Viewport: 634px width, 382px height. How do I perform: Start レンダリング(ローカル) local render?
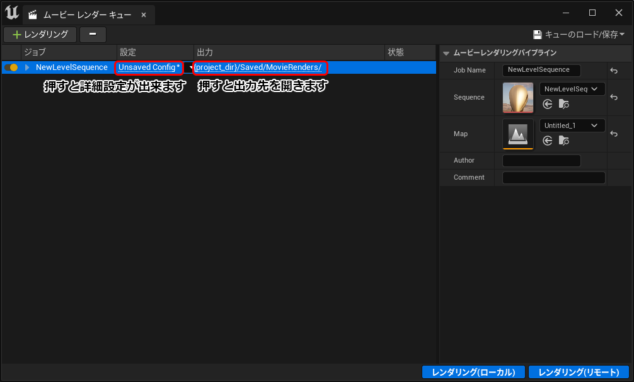pos(473,372)
